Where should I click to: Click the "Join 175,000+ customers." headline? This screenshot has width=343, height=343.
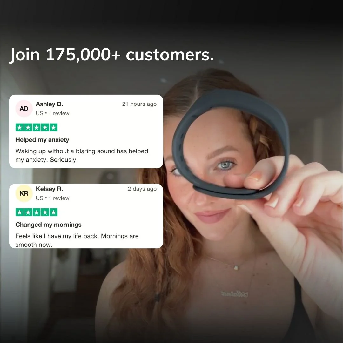click(x=111, y=55)
